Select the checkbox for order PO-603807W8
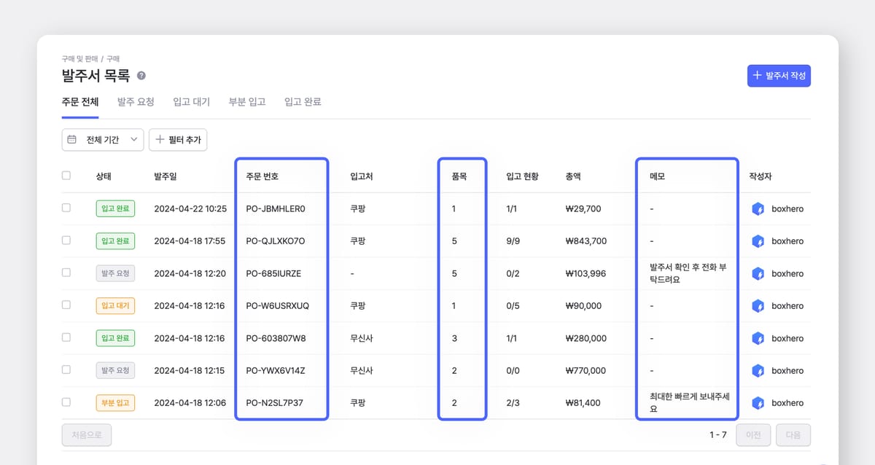 pyautogui.click(x=66, y=337)
